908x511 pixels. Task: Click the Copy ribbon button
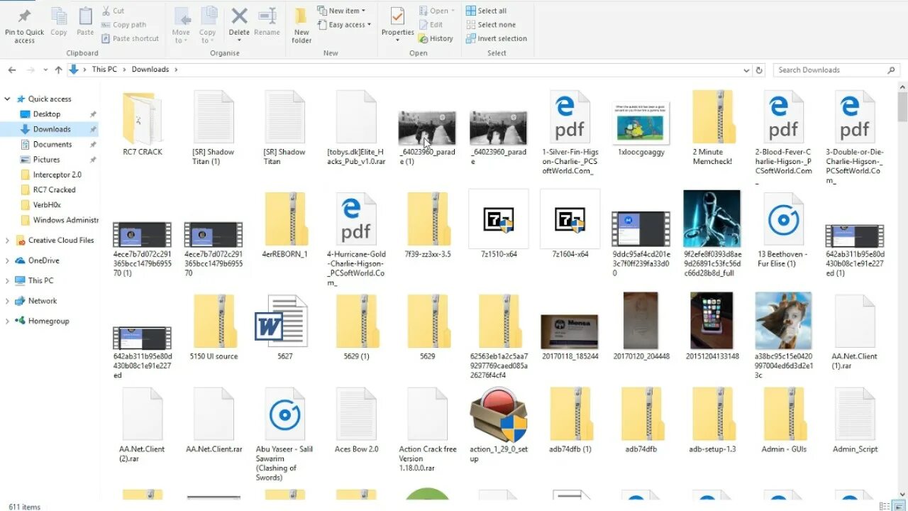[x=59, y=21]
